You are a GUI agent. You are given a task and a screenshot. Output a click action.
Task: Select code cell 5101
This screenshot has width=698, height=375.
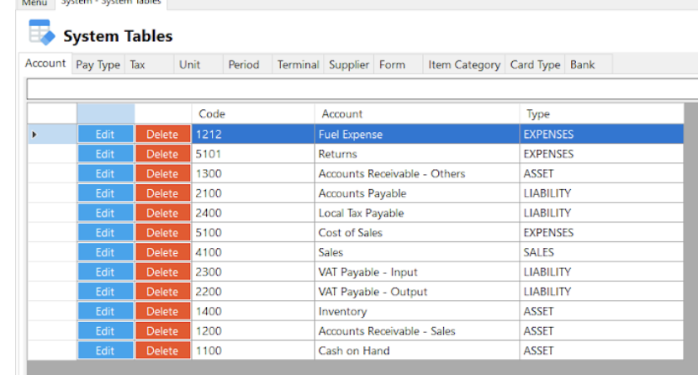tap(253, 154)
